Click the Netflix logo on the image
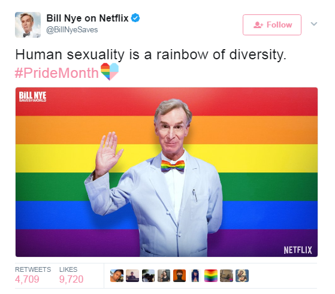The image size is (335, 294). click(x=298, y=250)
